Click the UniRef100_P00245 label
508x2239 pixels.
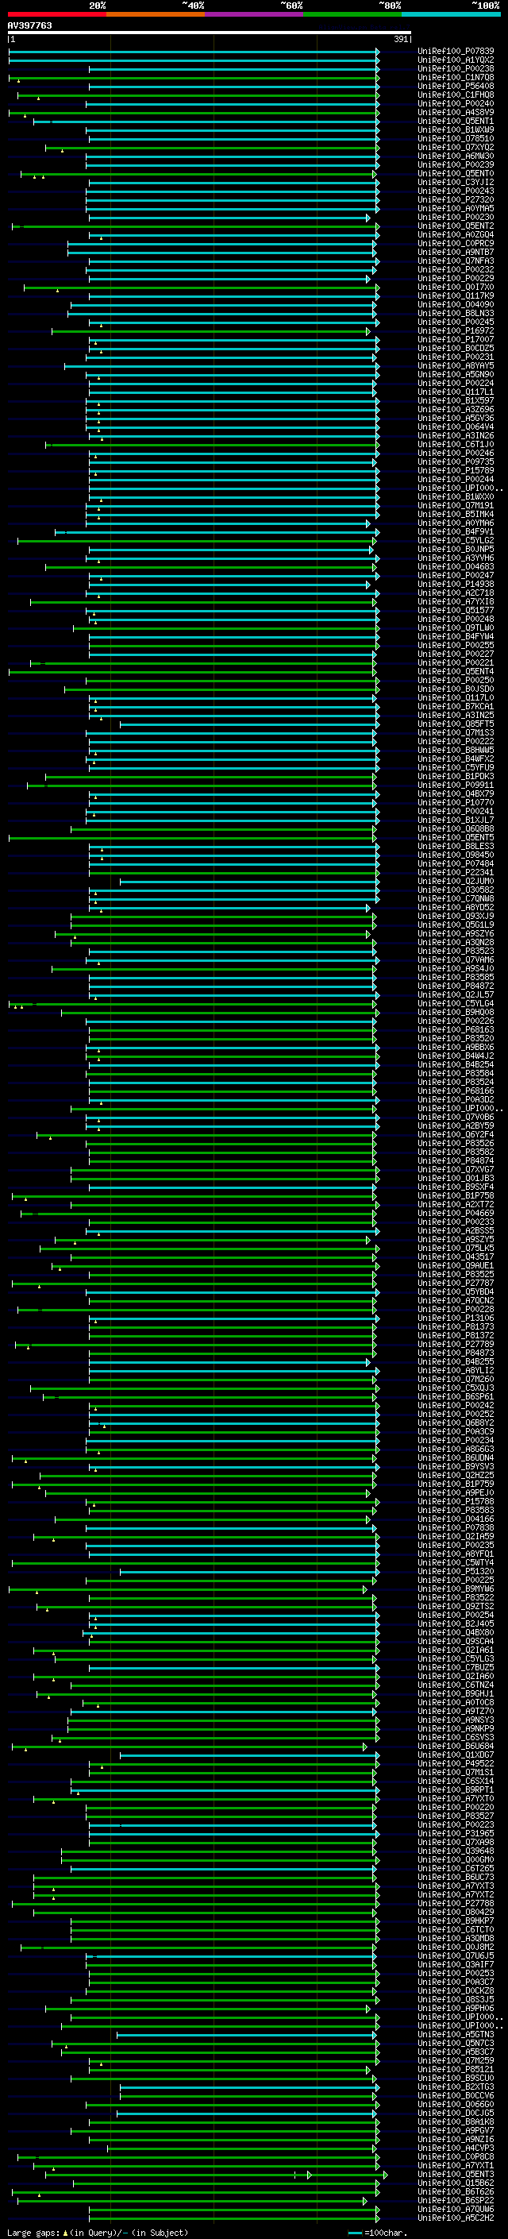point(456,322)
